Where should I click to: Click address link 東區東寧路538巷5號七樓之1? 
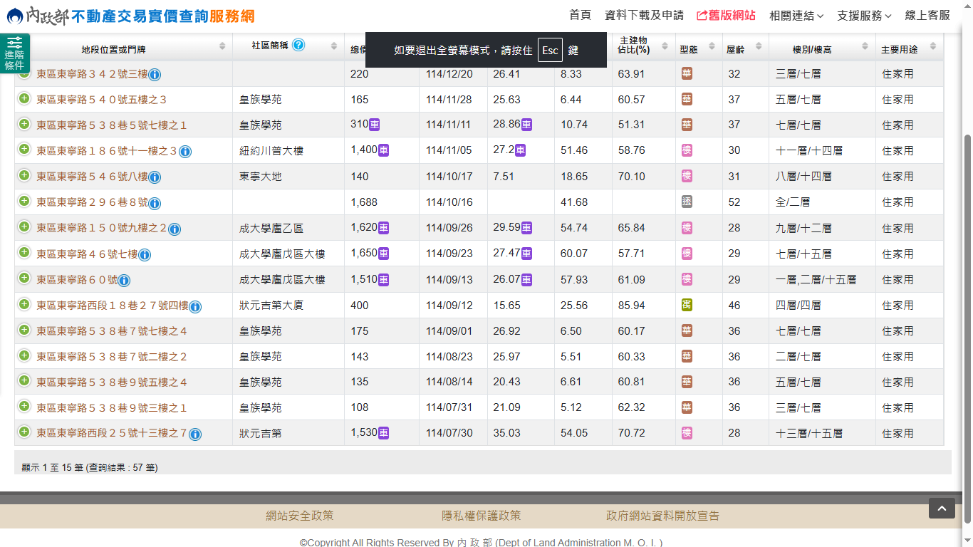click(112, 125)
